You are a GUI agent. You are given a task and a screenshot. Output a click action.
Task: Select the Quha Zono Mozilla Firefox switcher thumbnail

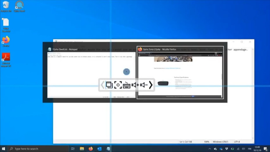[180, 73]
